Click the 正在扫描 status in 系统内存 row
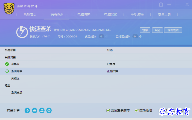 [x=112, y=71]
